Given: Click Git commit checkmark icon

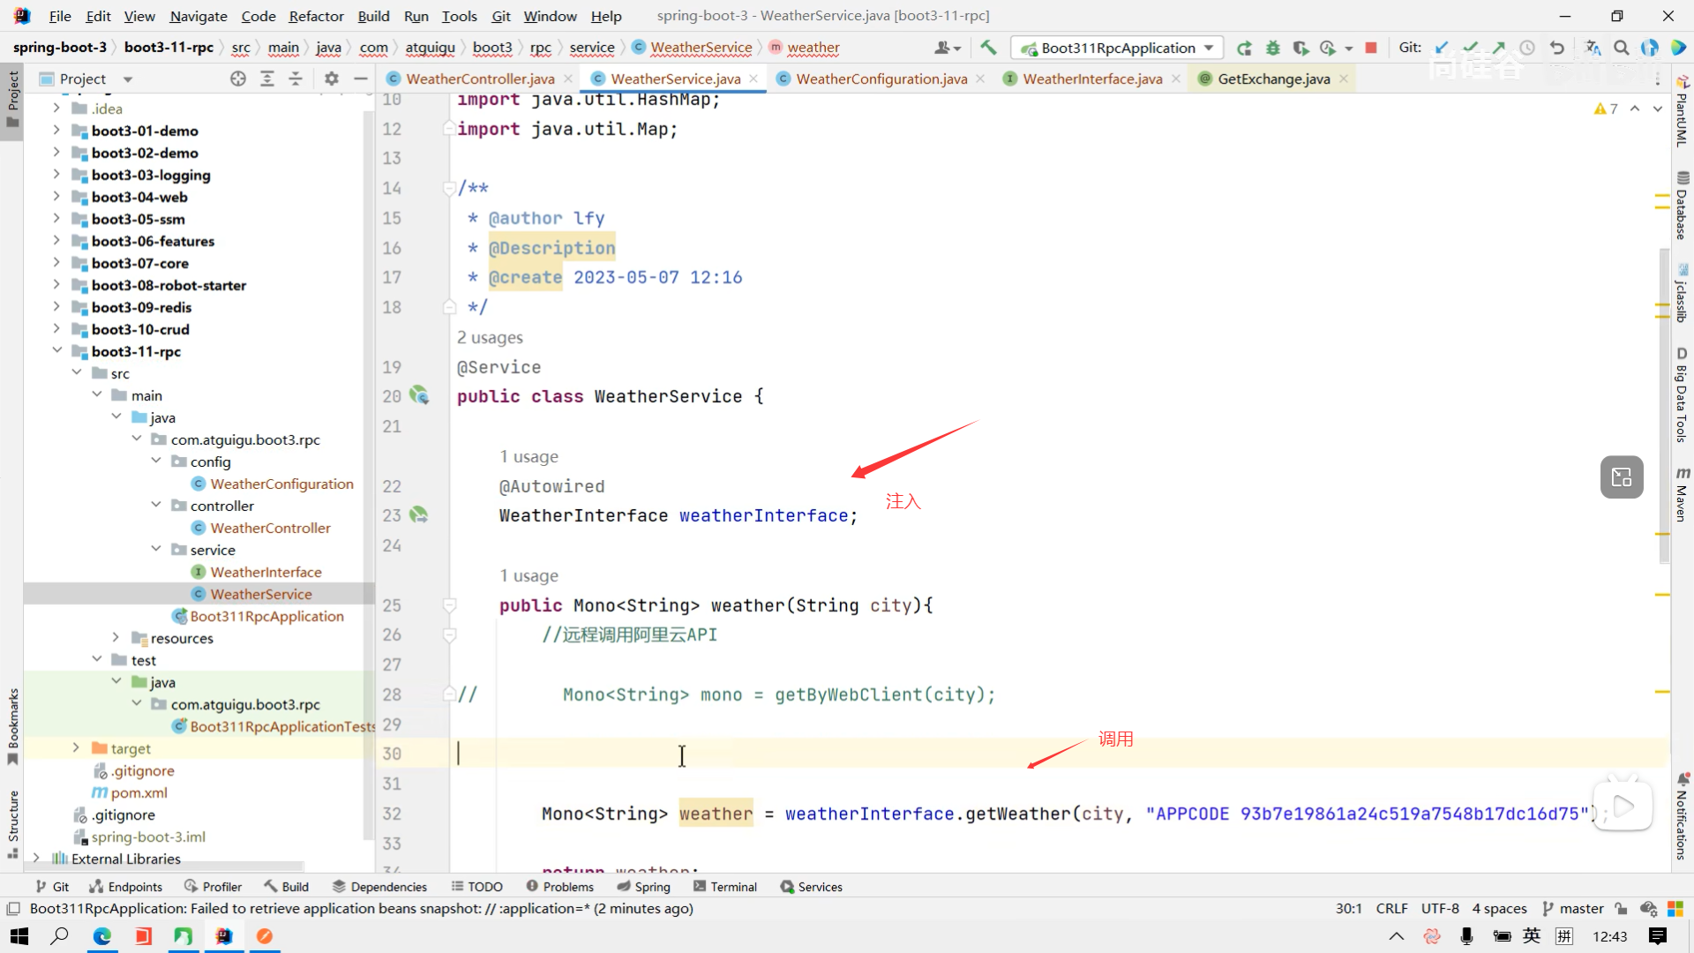Looking at the screenshot, I should pyautogui.click(x=1470, y=48).
